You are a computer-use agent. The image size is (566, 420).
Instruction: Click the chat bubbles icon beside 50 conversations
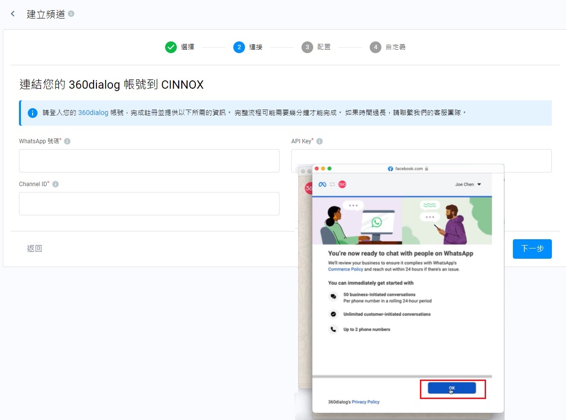333,297
